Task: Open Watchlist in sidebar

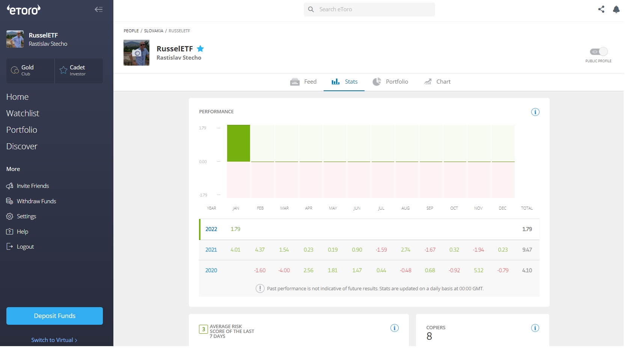Action: click(23, 113)
